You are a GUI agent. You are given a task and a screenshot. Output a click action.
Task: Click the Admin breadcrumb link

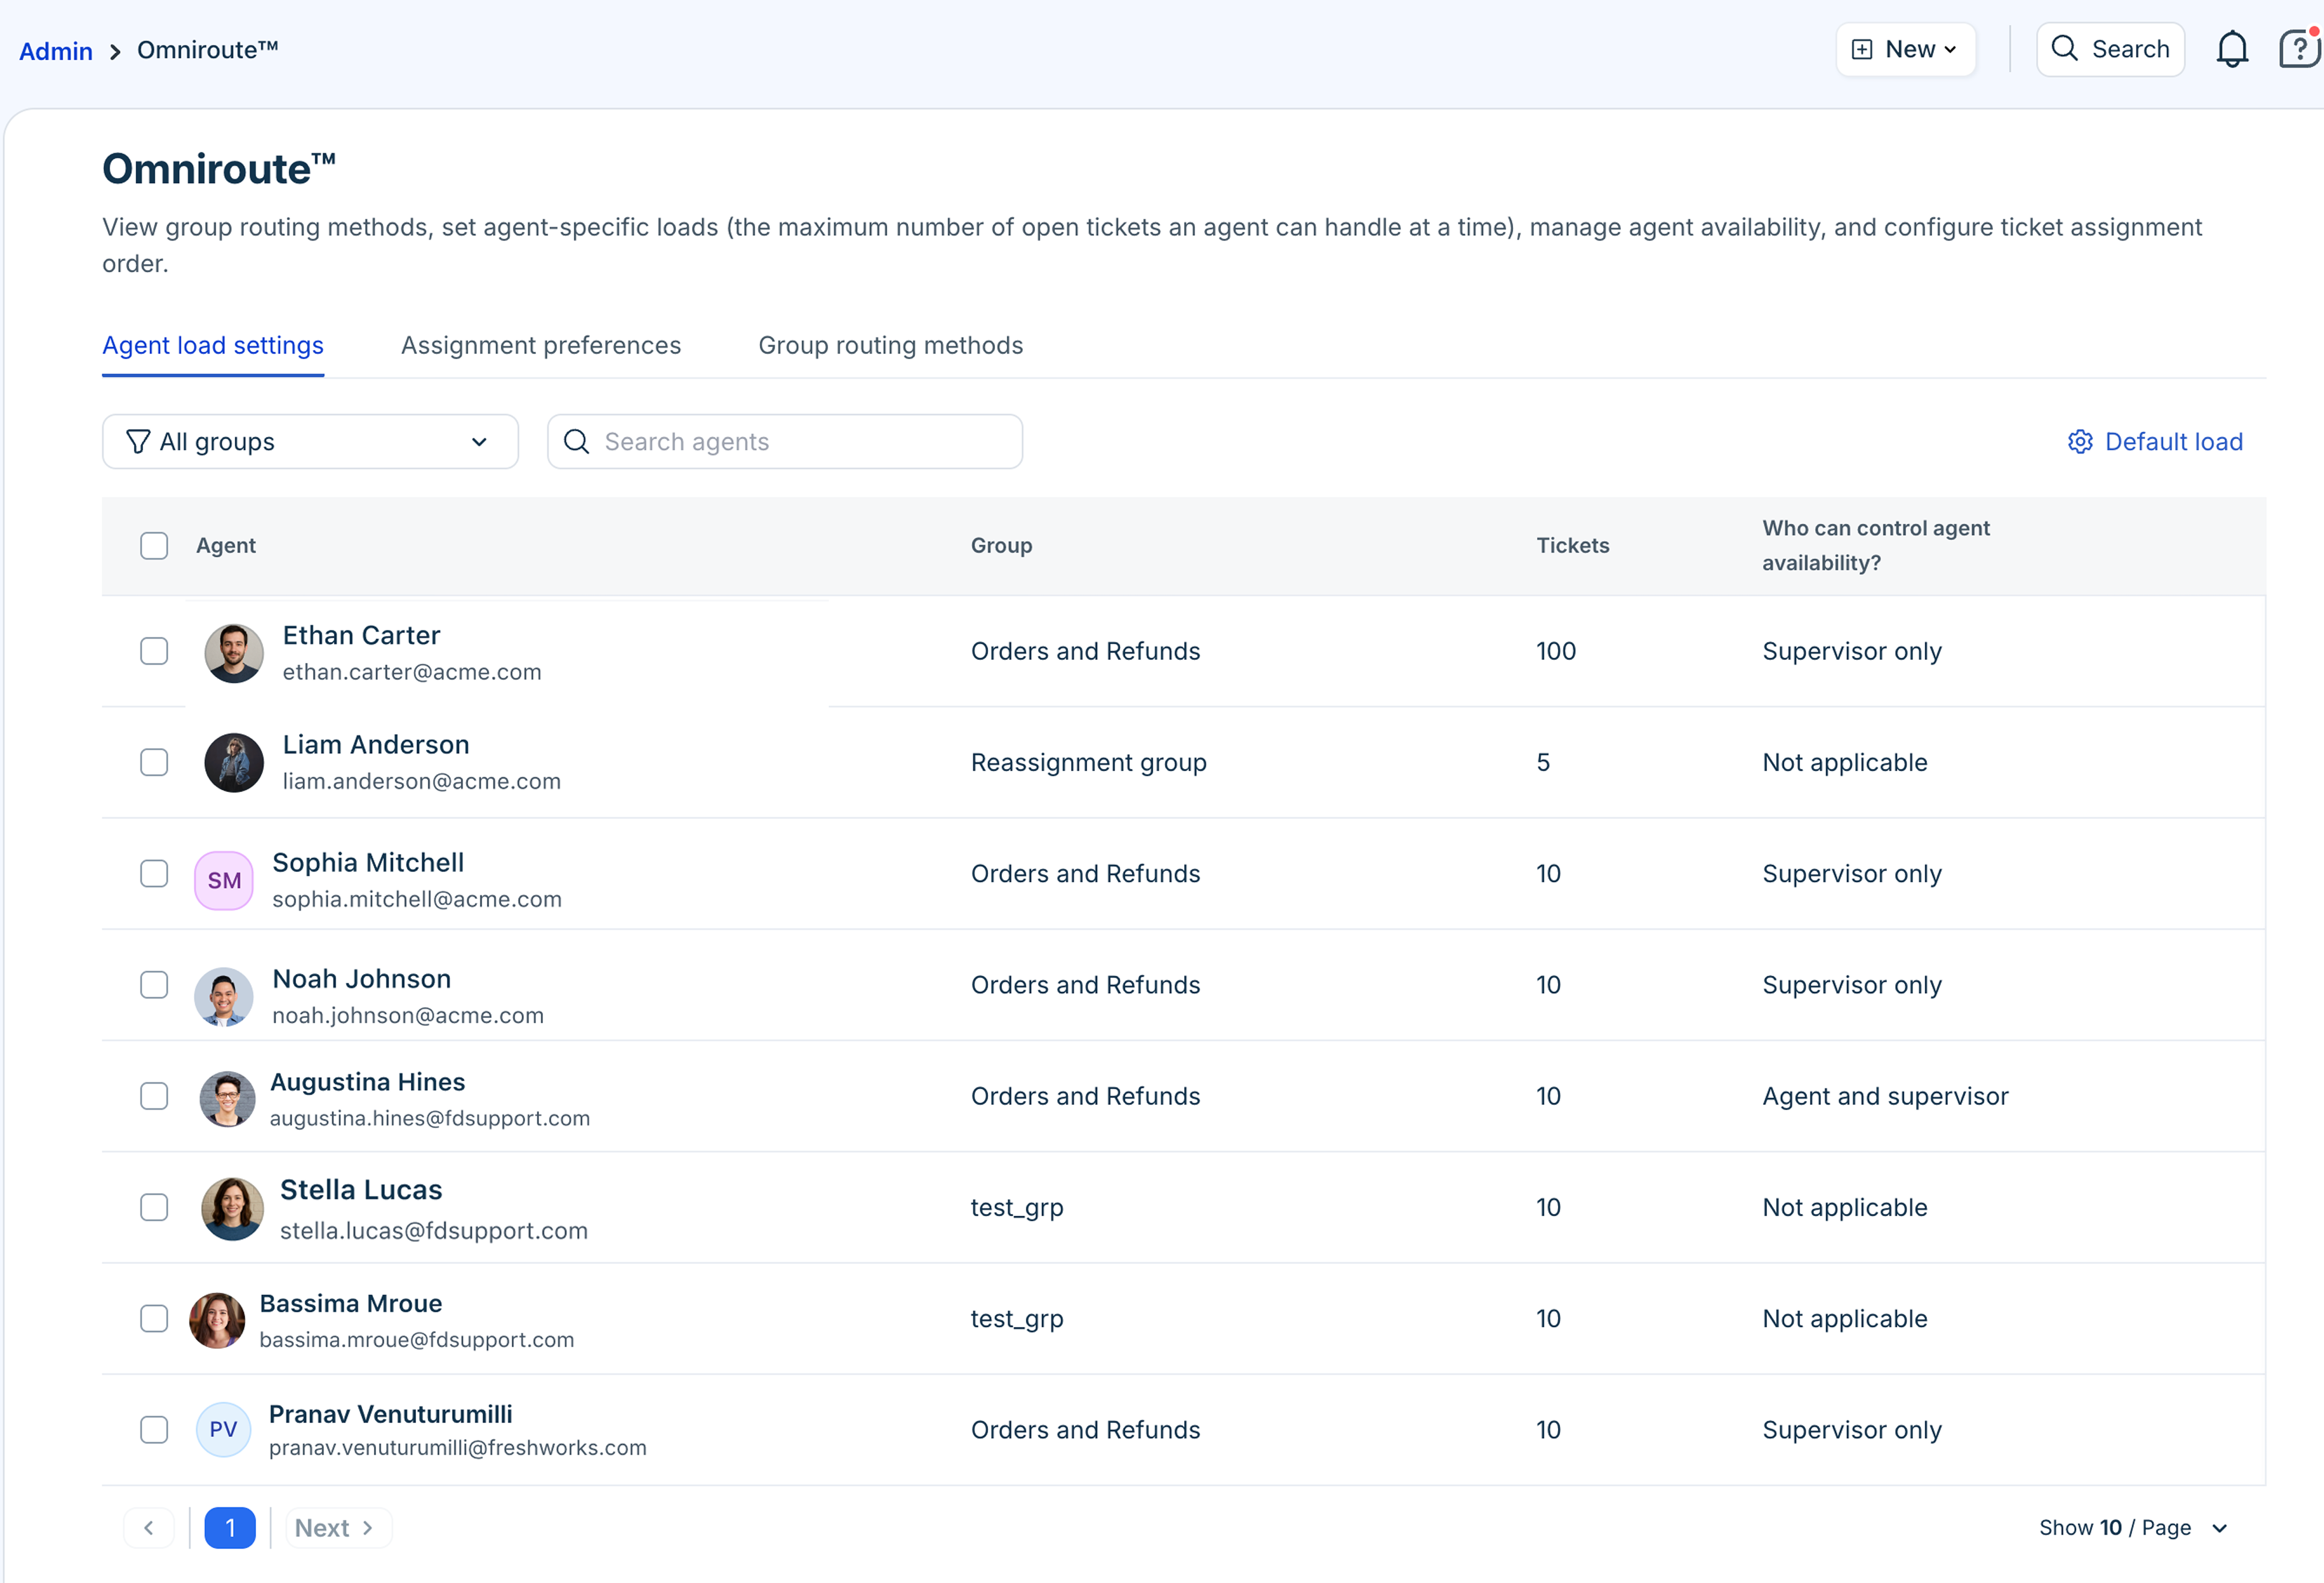(56, 51)
